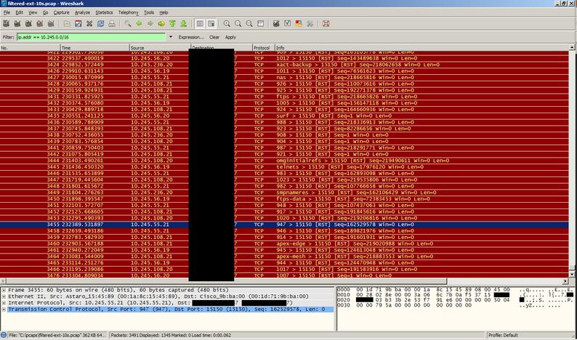577x340 pixels.
Task: Select packet 3455 in the list
Action: point(284,224)
